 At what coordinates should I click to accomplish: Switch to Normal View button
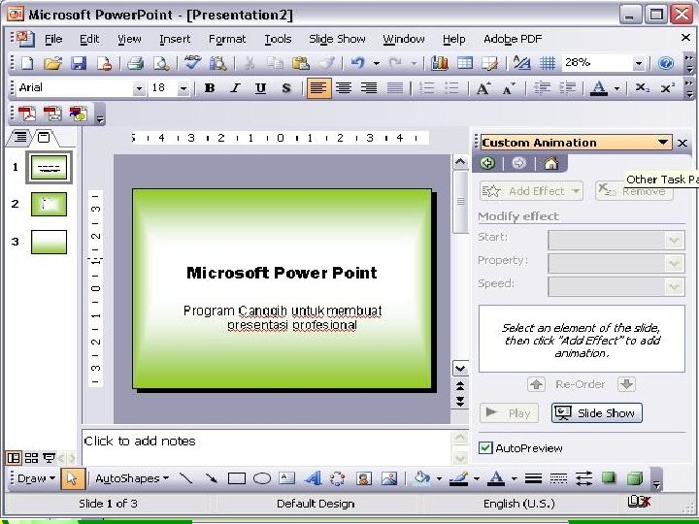point(14,458)
